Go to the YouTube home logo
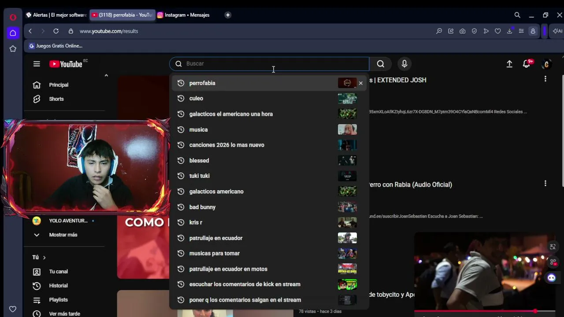This screenshot has height=317, width=564. pyautogui.click(x=66, y=64)
